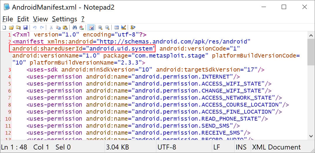The image size is (315, 153).
Task: Click the Paste clipboard icon
Action: point(65,27)
